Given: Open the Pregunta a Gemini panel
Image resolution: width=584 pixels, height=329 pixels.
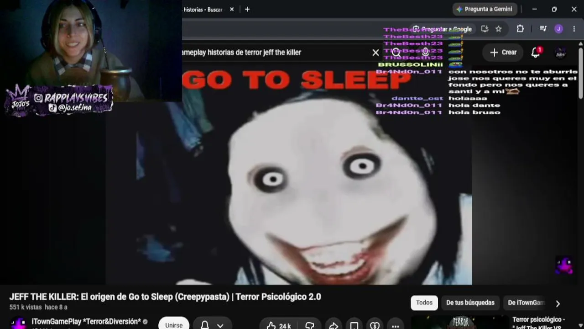Looking at the screenshot, I should [x=484, y=9].
